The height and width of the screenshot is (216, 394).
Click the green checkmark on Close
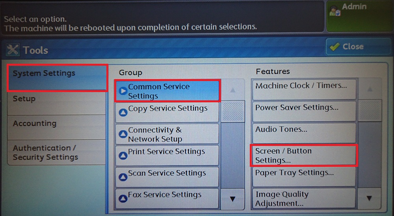pos(335,46)
